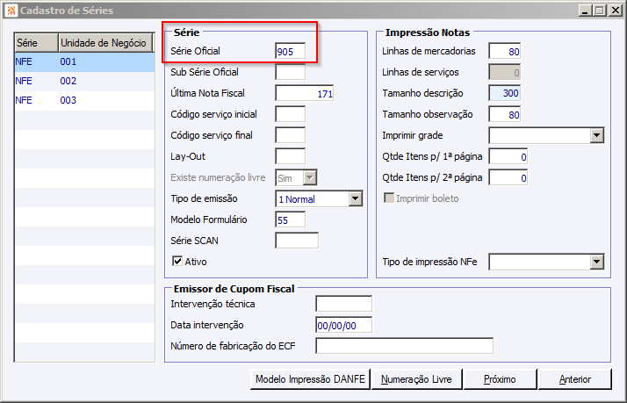627x403 pixels.
Task: Click the Última Nota Fiscal field
Action: (304, 93)
